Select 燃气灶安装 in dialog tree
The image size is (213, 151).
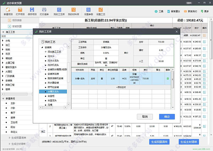coord(53,87)
